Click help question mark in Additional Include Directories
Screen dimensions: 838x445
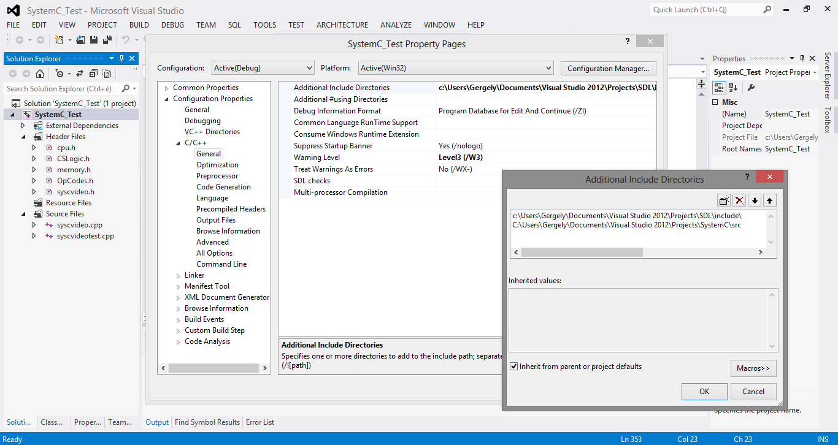click(x=747, y=177)
